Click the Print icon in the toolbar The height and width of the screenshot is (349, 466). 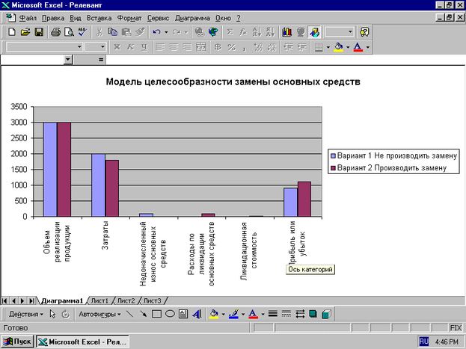point(55,32)
